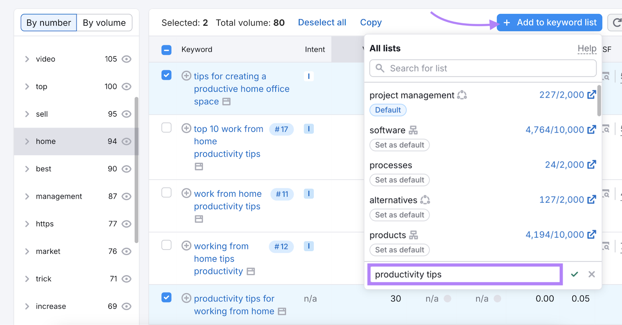Open software list via external link icon

click(591, 130)
